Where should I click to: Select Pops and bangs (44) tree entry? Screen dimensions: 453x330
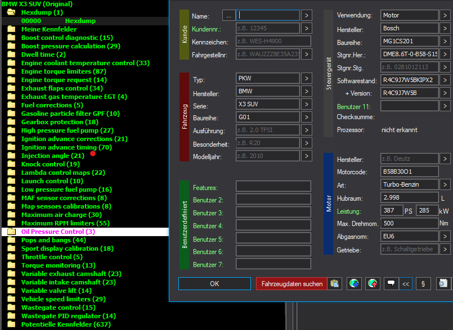click(53, 240)
